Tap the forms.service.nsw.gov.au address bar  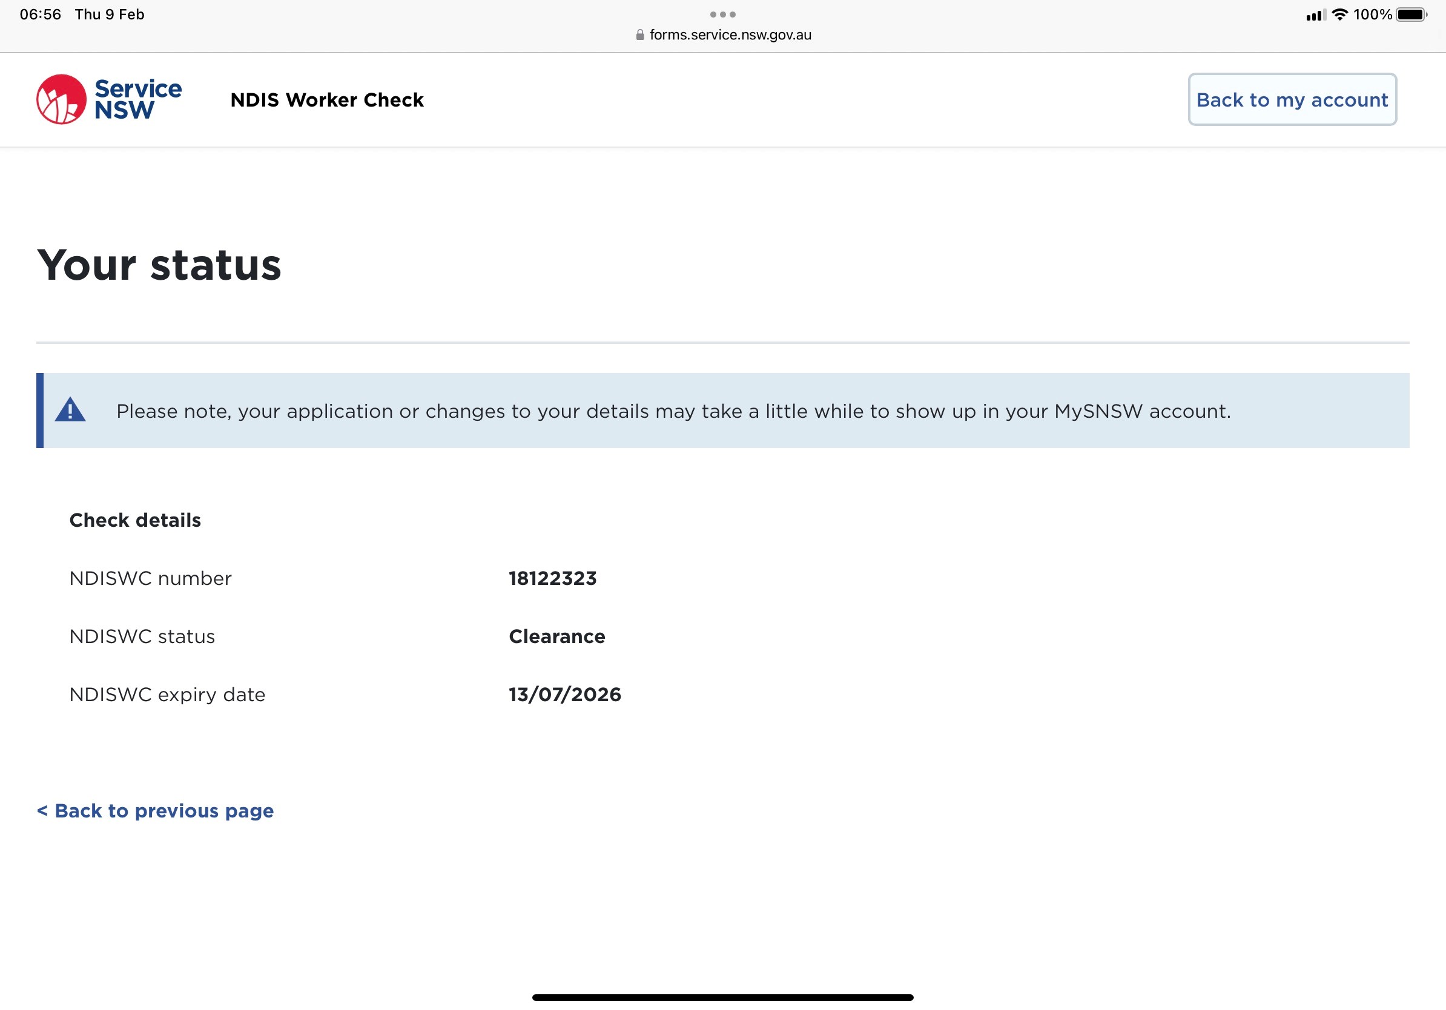729,35
